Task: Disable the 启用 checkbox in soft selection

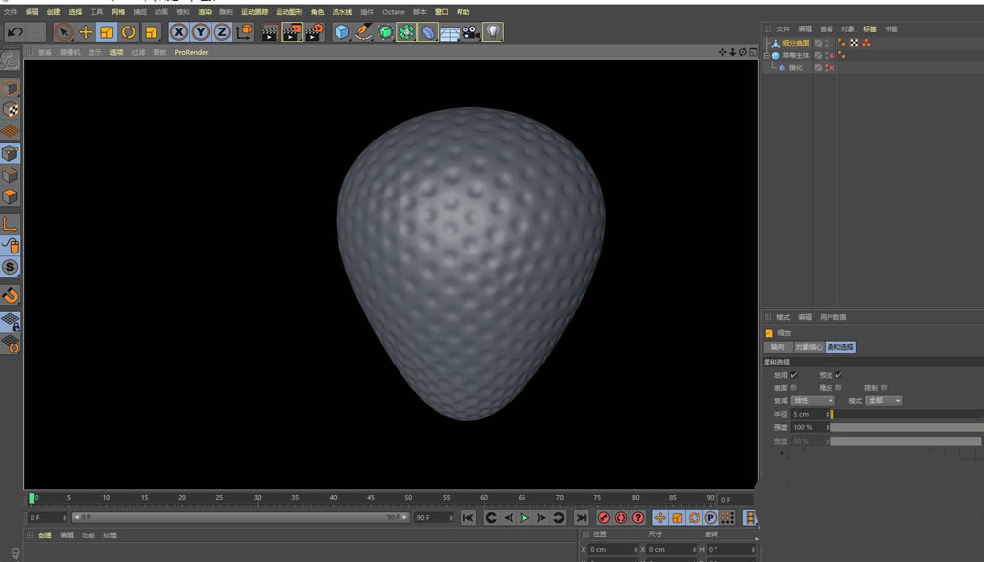Action: (x=794, y=375)
